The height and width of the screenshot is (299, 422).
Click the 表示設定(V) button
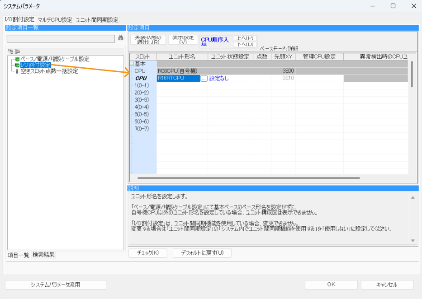click(x=183, y=40)
